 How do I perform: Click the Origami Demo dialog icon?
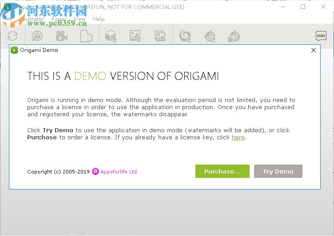pos(14,50)
